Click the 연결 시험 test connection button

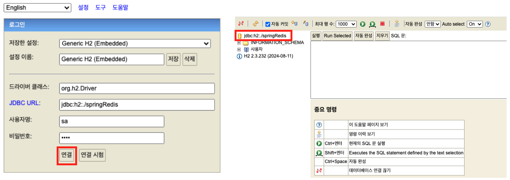pos(93,155)
